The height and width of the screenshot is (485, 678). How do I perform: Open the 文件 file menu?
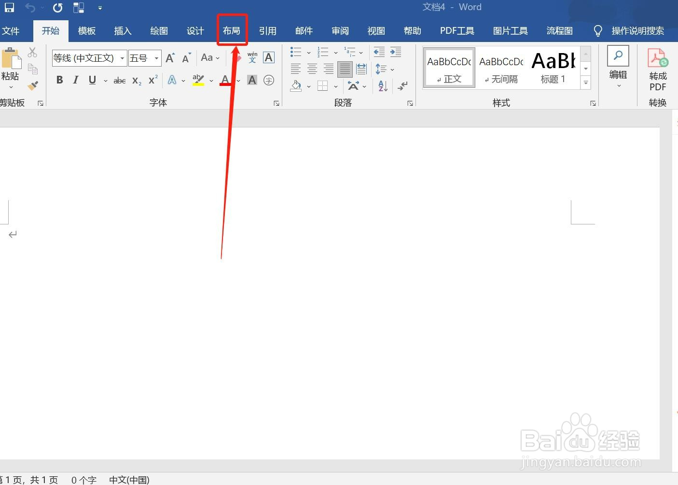tap(11, 31)
